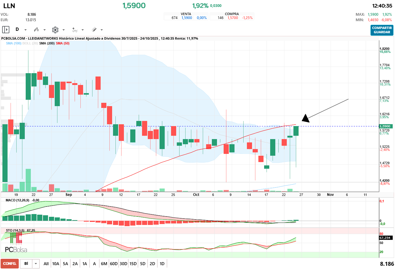Select the All range tab

46,264
